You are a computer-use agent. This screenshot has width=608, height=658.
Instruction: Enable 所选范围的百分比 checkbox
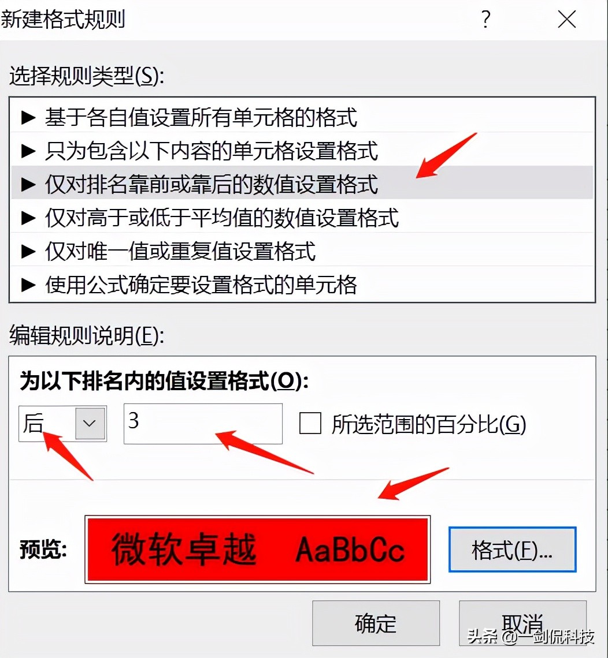[310, 423]
